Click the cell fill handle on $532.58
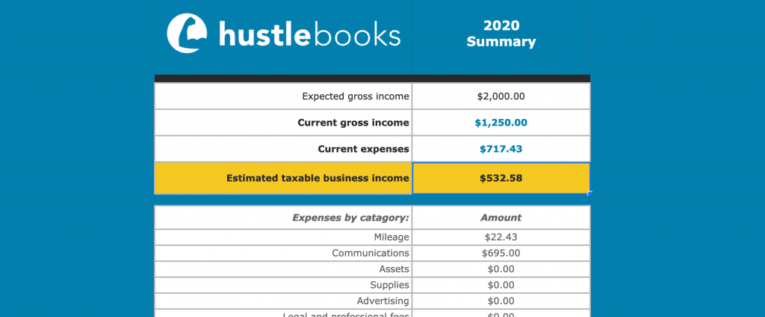The image size is (765, 317). tap(590, 194)
